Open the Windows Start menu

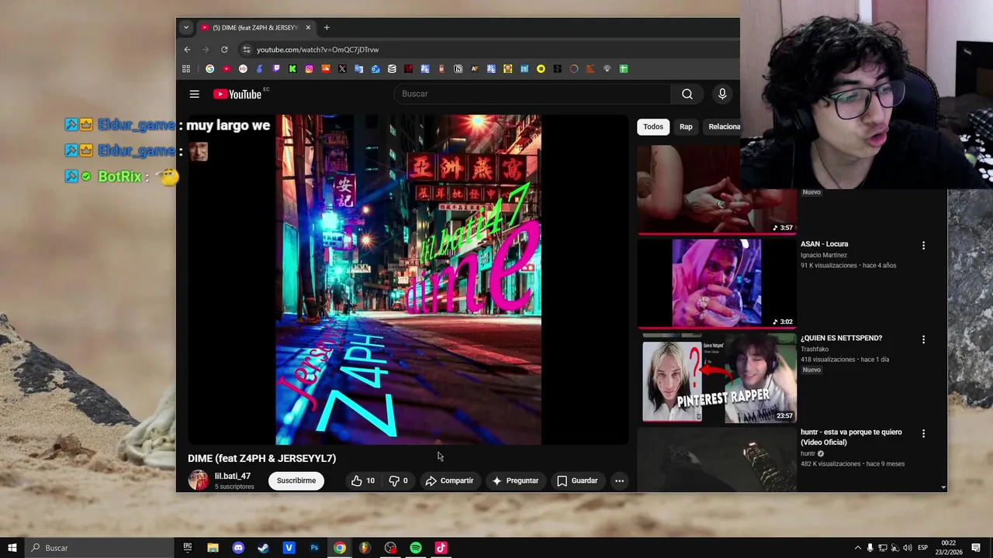(x=12, y=548)
